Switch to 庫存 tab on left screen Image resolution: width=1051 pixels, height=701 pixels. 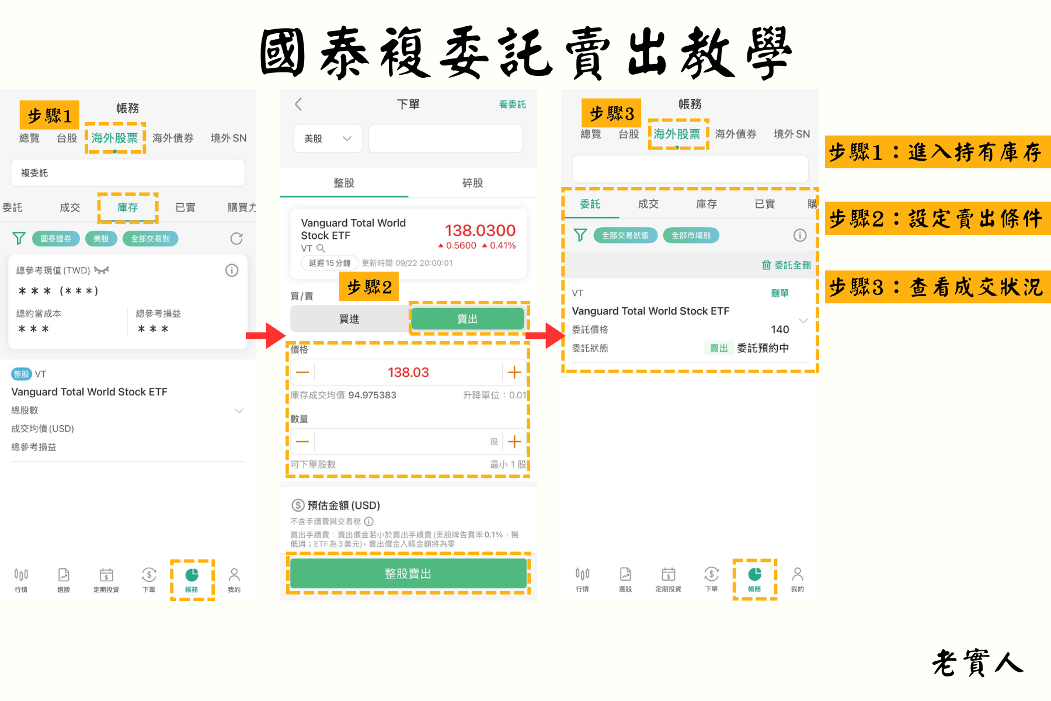click(128, 207)
